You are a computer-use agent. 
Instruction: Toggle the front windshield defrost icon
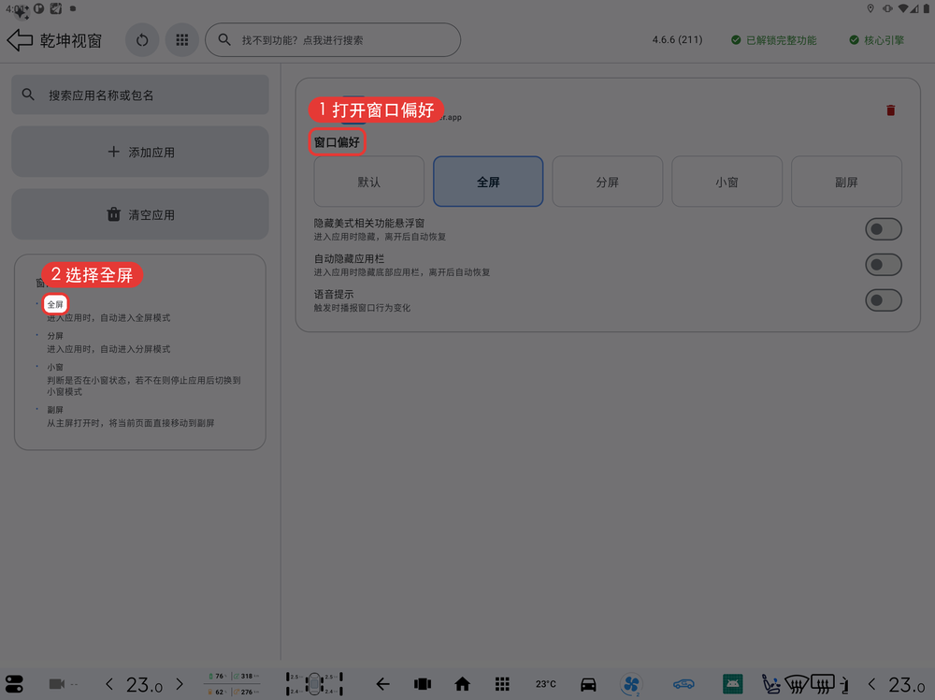pyautogui.click(x=797, y=684)
